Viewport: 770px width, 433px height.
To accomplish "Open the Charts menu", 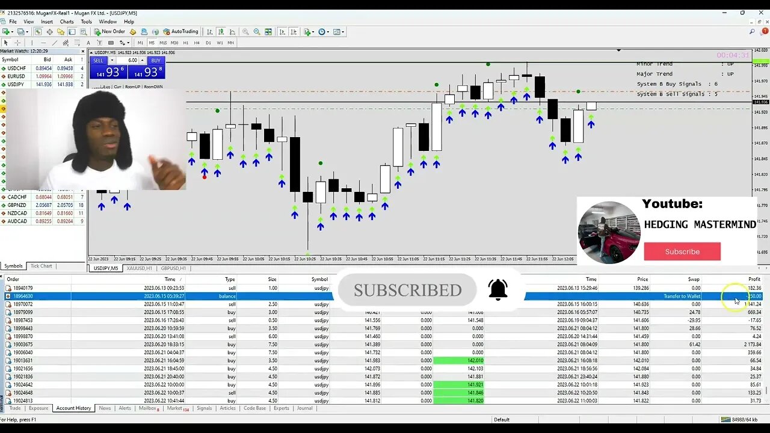I will [67, 22].
